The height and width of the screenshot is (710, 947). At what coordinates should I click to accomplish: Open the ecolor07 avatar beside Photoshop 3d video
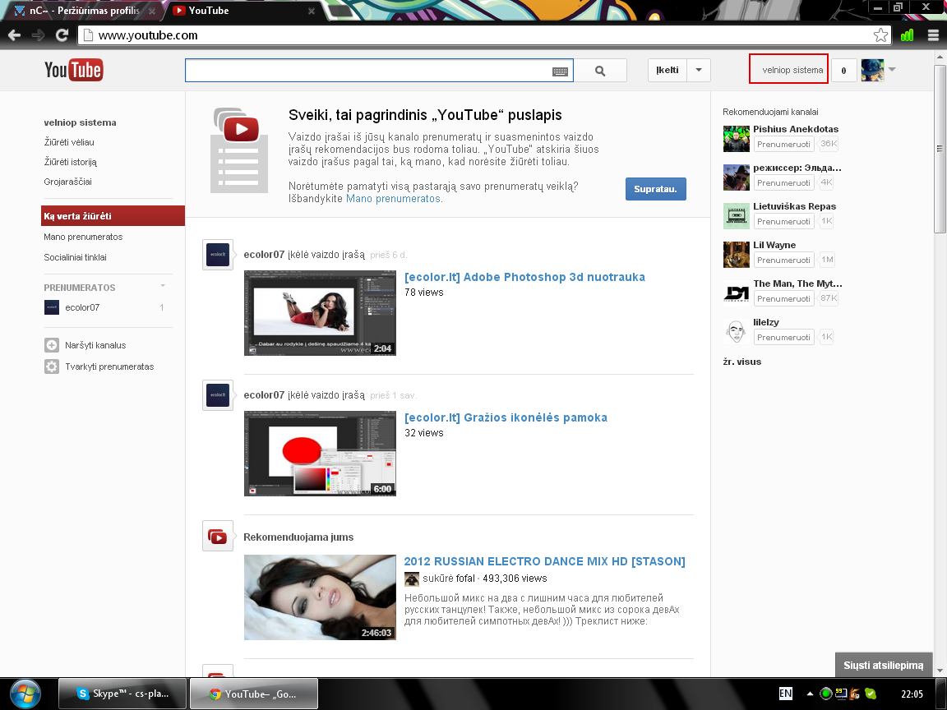coord(217,255)
